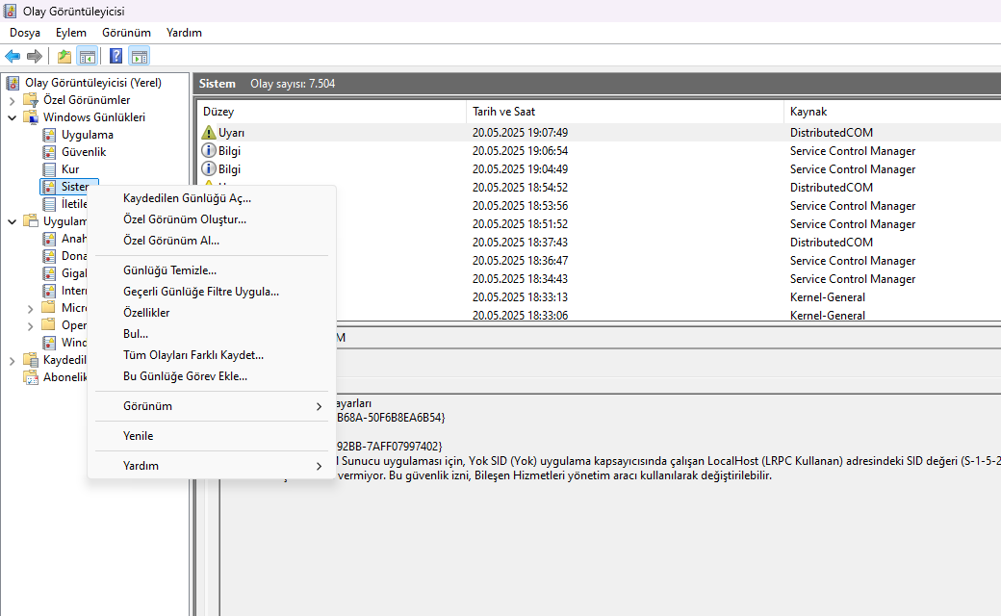Select the Dona... log tree item
Image resolution: width=1001 pixels, height=616 pixels.
(73, 256)
